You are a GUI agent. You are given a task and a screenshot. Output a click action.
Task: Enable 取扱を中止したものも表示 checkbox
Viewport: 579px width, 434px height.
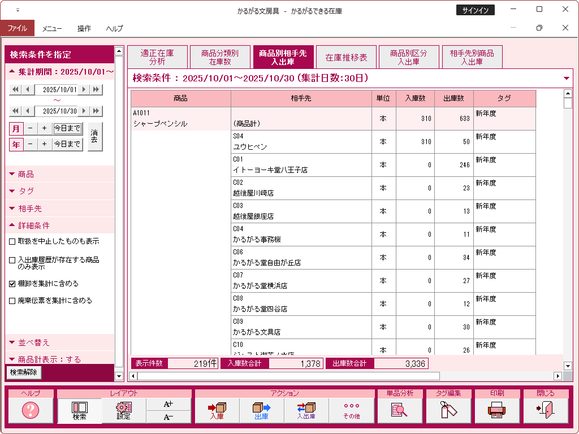pyautogui.click(x=12, y=241)
